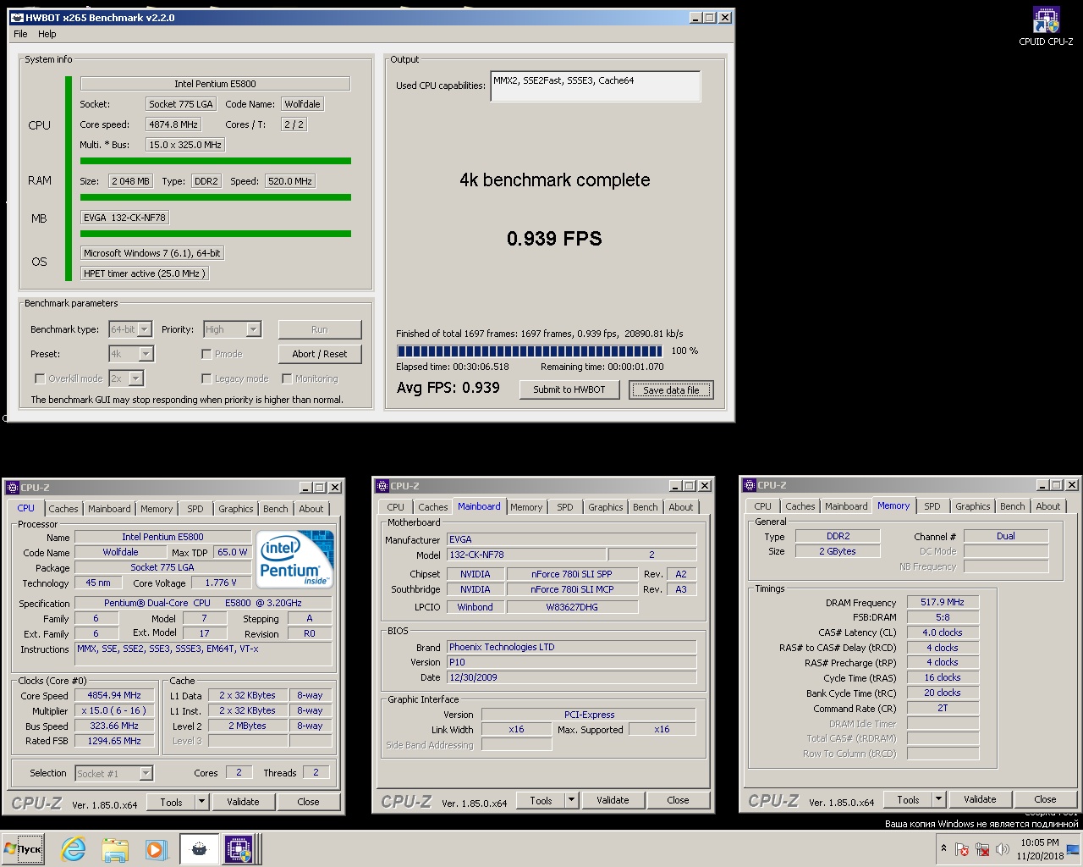
Task: Toggle the Overkill mode checkbox
Action: [x=39, y=378]
